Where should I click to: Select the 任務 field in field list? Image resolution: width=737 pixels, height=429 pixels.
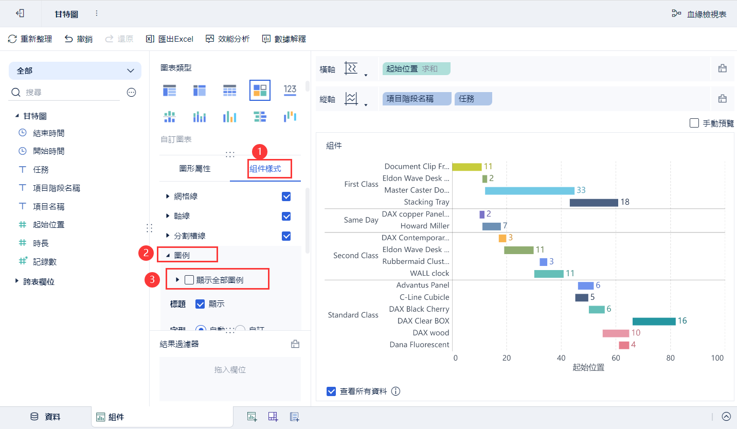tap(41, 169)
